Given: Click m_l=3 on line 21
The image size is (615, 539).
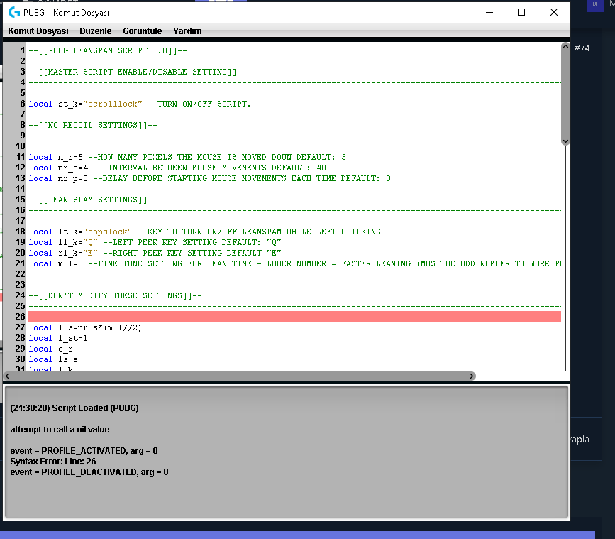Looking at the screenshot, I should click(x=70, y=263).
